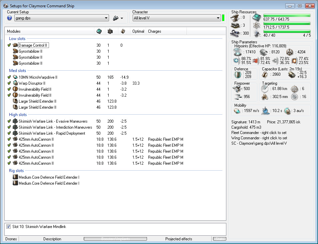Toggle the Interdiction Maneuvers link active checkmark
Screen dimensions: 318x244
(9, 127)
